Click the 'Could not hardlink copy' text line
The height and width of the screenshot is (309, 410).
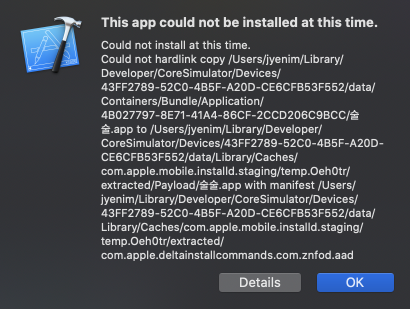(x=222, y=59)
